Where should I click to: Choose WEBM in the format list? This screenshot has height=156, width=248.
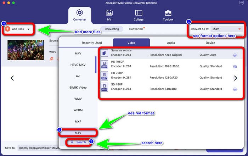78,110
